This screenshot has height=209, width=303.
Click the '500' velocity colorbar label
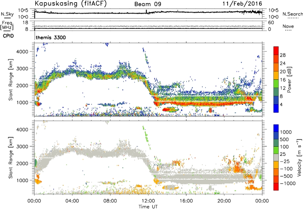[285, 139]
